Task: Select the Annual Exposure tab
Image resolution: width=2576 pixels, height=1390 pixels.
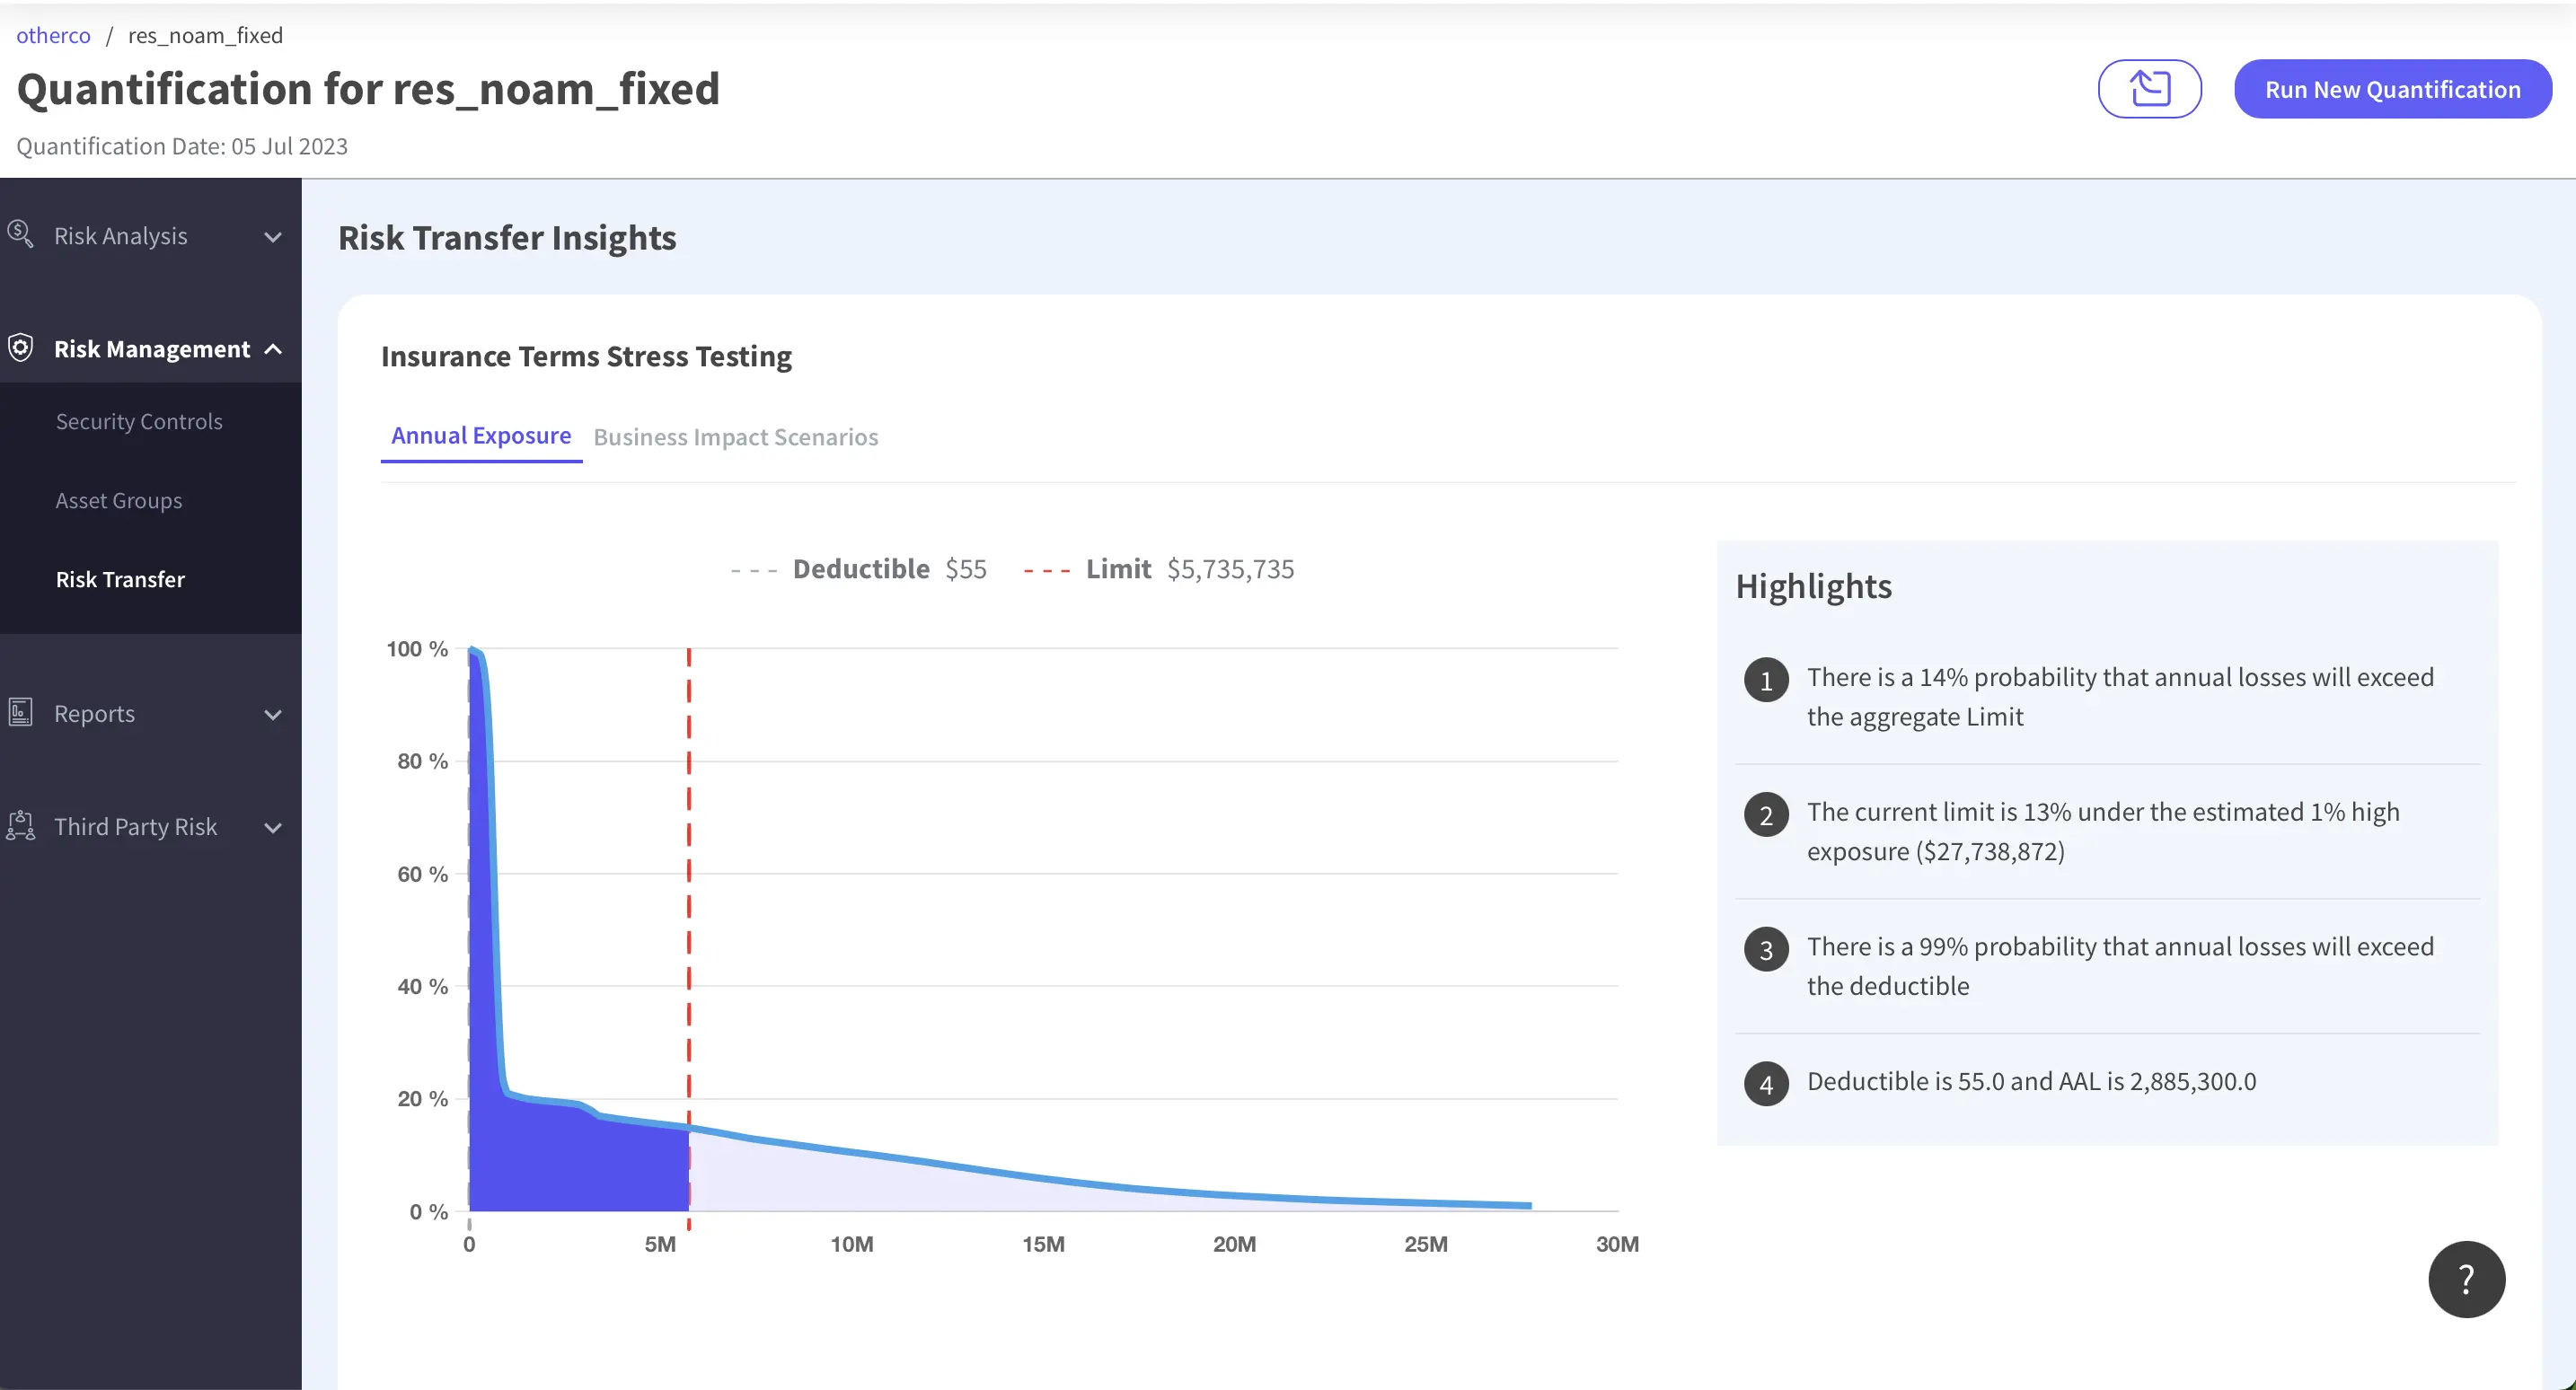Action: click(x=480, y=436)
